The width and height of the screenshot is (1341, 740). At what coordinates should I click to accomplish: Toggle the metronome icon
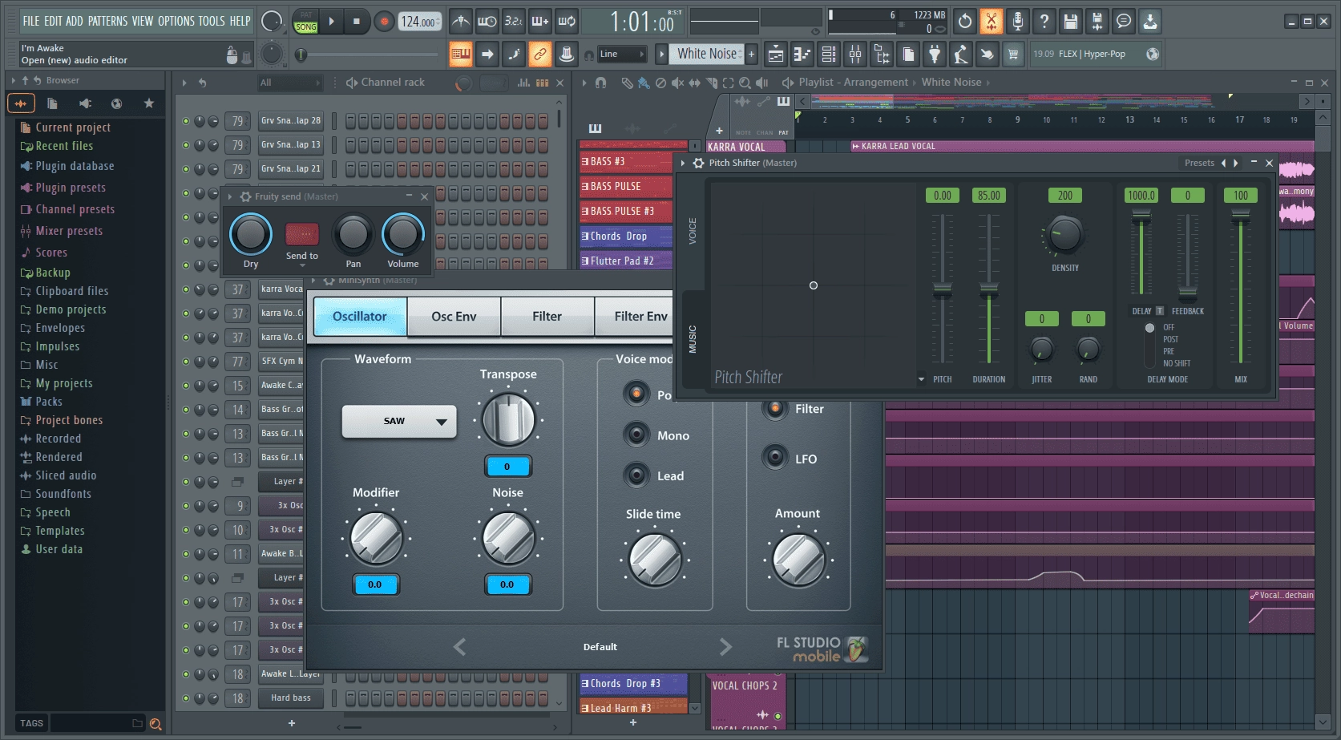click(x=460, y=22)
